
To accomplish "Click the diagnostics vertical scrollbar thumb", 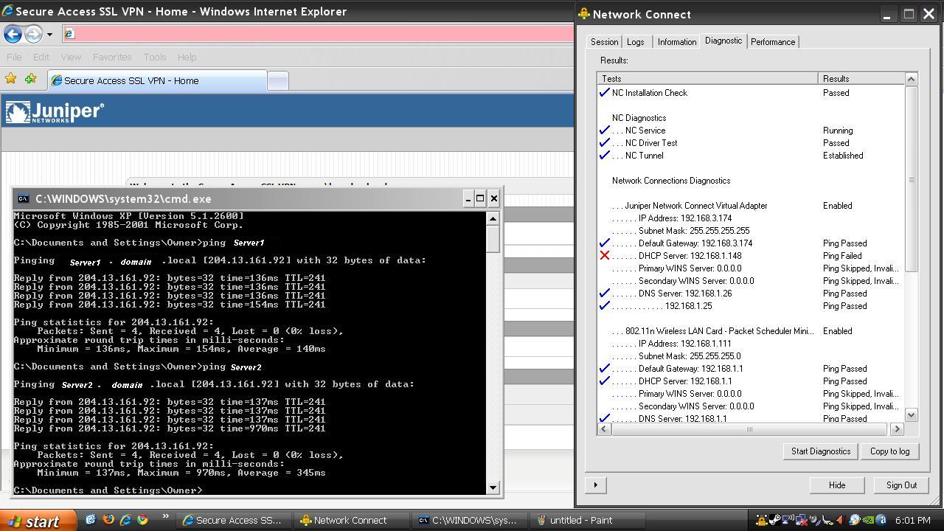I will (x=911, y=179).
